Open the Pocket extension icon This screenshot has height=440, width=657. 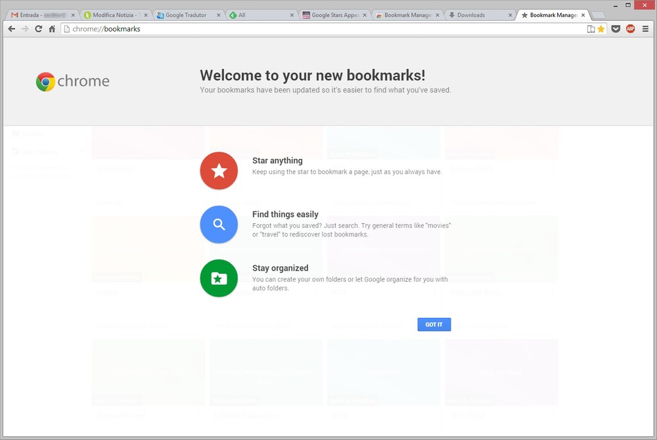point(616,29)
